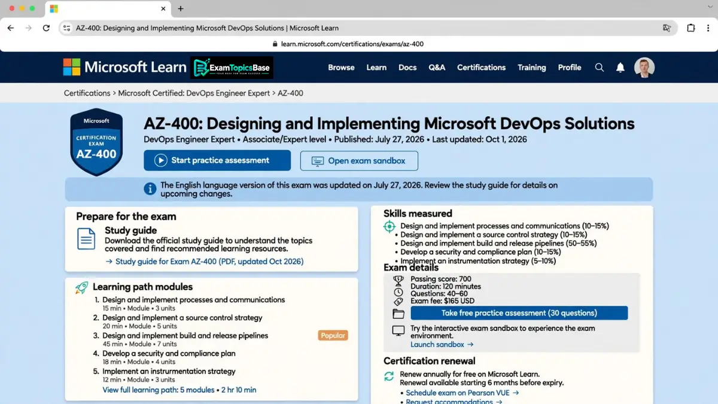Screen dimensions: 718x404
Task: Open a new browser tab
Action: click(181, 8)
